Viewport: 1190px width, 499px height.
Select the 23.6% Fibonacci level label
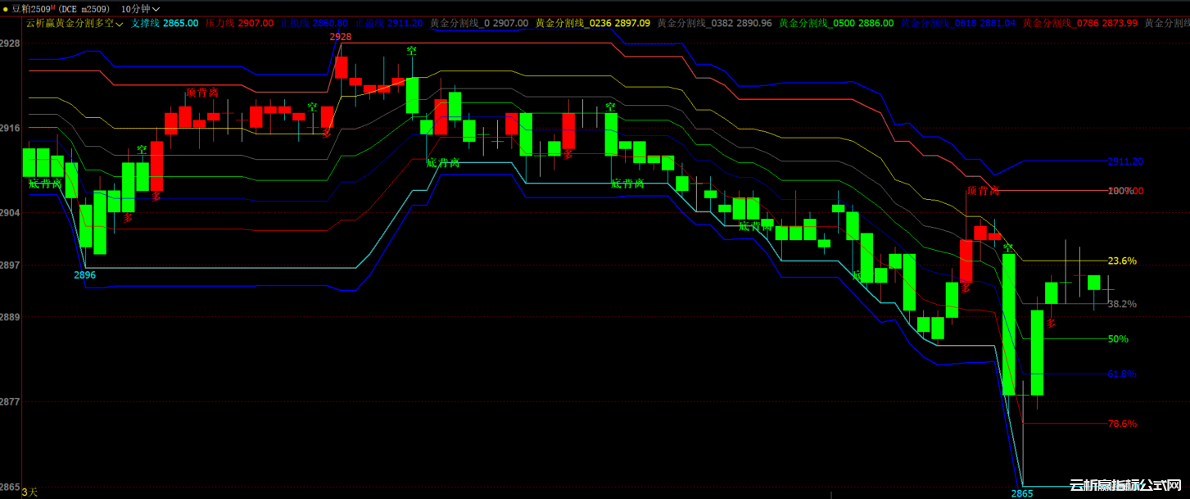tap(1121, 261)
